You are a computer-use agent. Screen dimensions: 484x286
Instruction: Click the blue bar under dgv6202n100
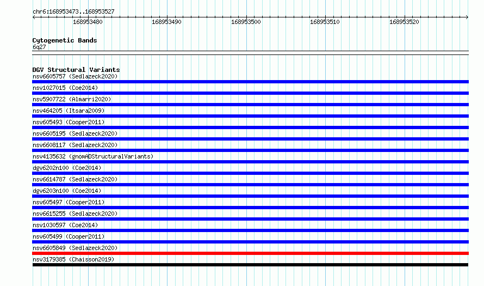(x=250, y=173)
